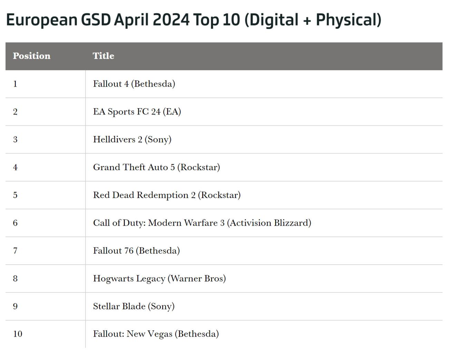Click position number 1 cell
Screen dimensions: 453x350
[15, 84]
